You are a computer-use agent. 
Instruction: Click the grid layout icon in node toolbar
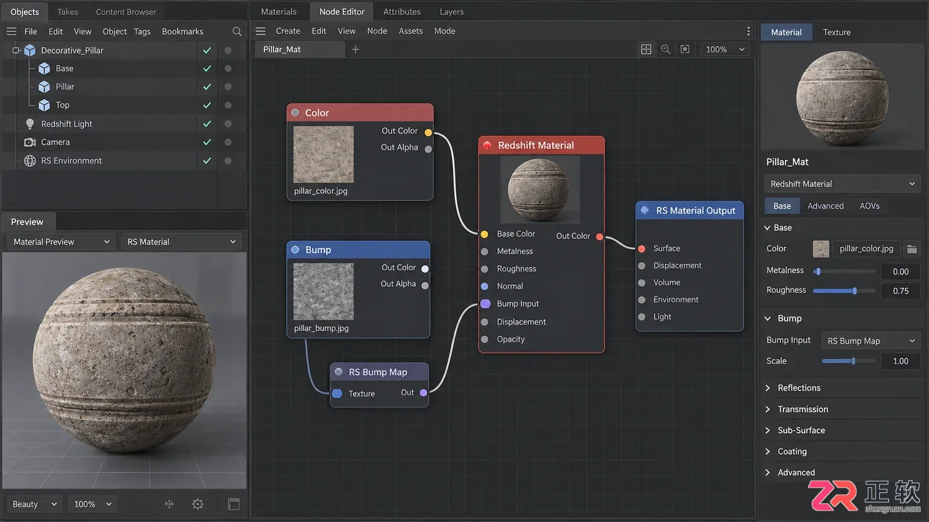(x=646, y=50)
